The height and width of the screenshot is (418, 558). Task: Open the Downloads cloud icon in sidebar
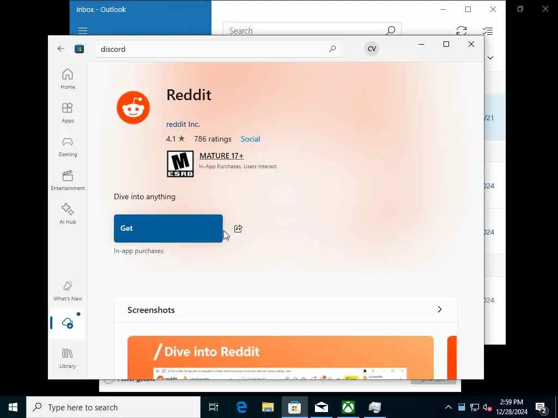point(68,323)
